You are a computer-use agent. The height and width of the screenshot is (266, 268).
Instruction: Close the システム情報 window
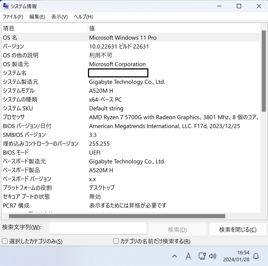coord(259,6)
